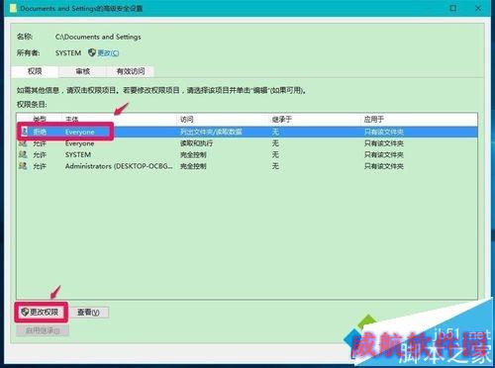Image resolution: width=495 pixels, height=368 pixels.
Task: Sort by the 类型 column header
Action: pos(40,119)
